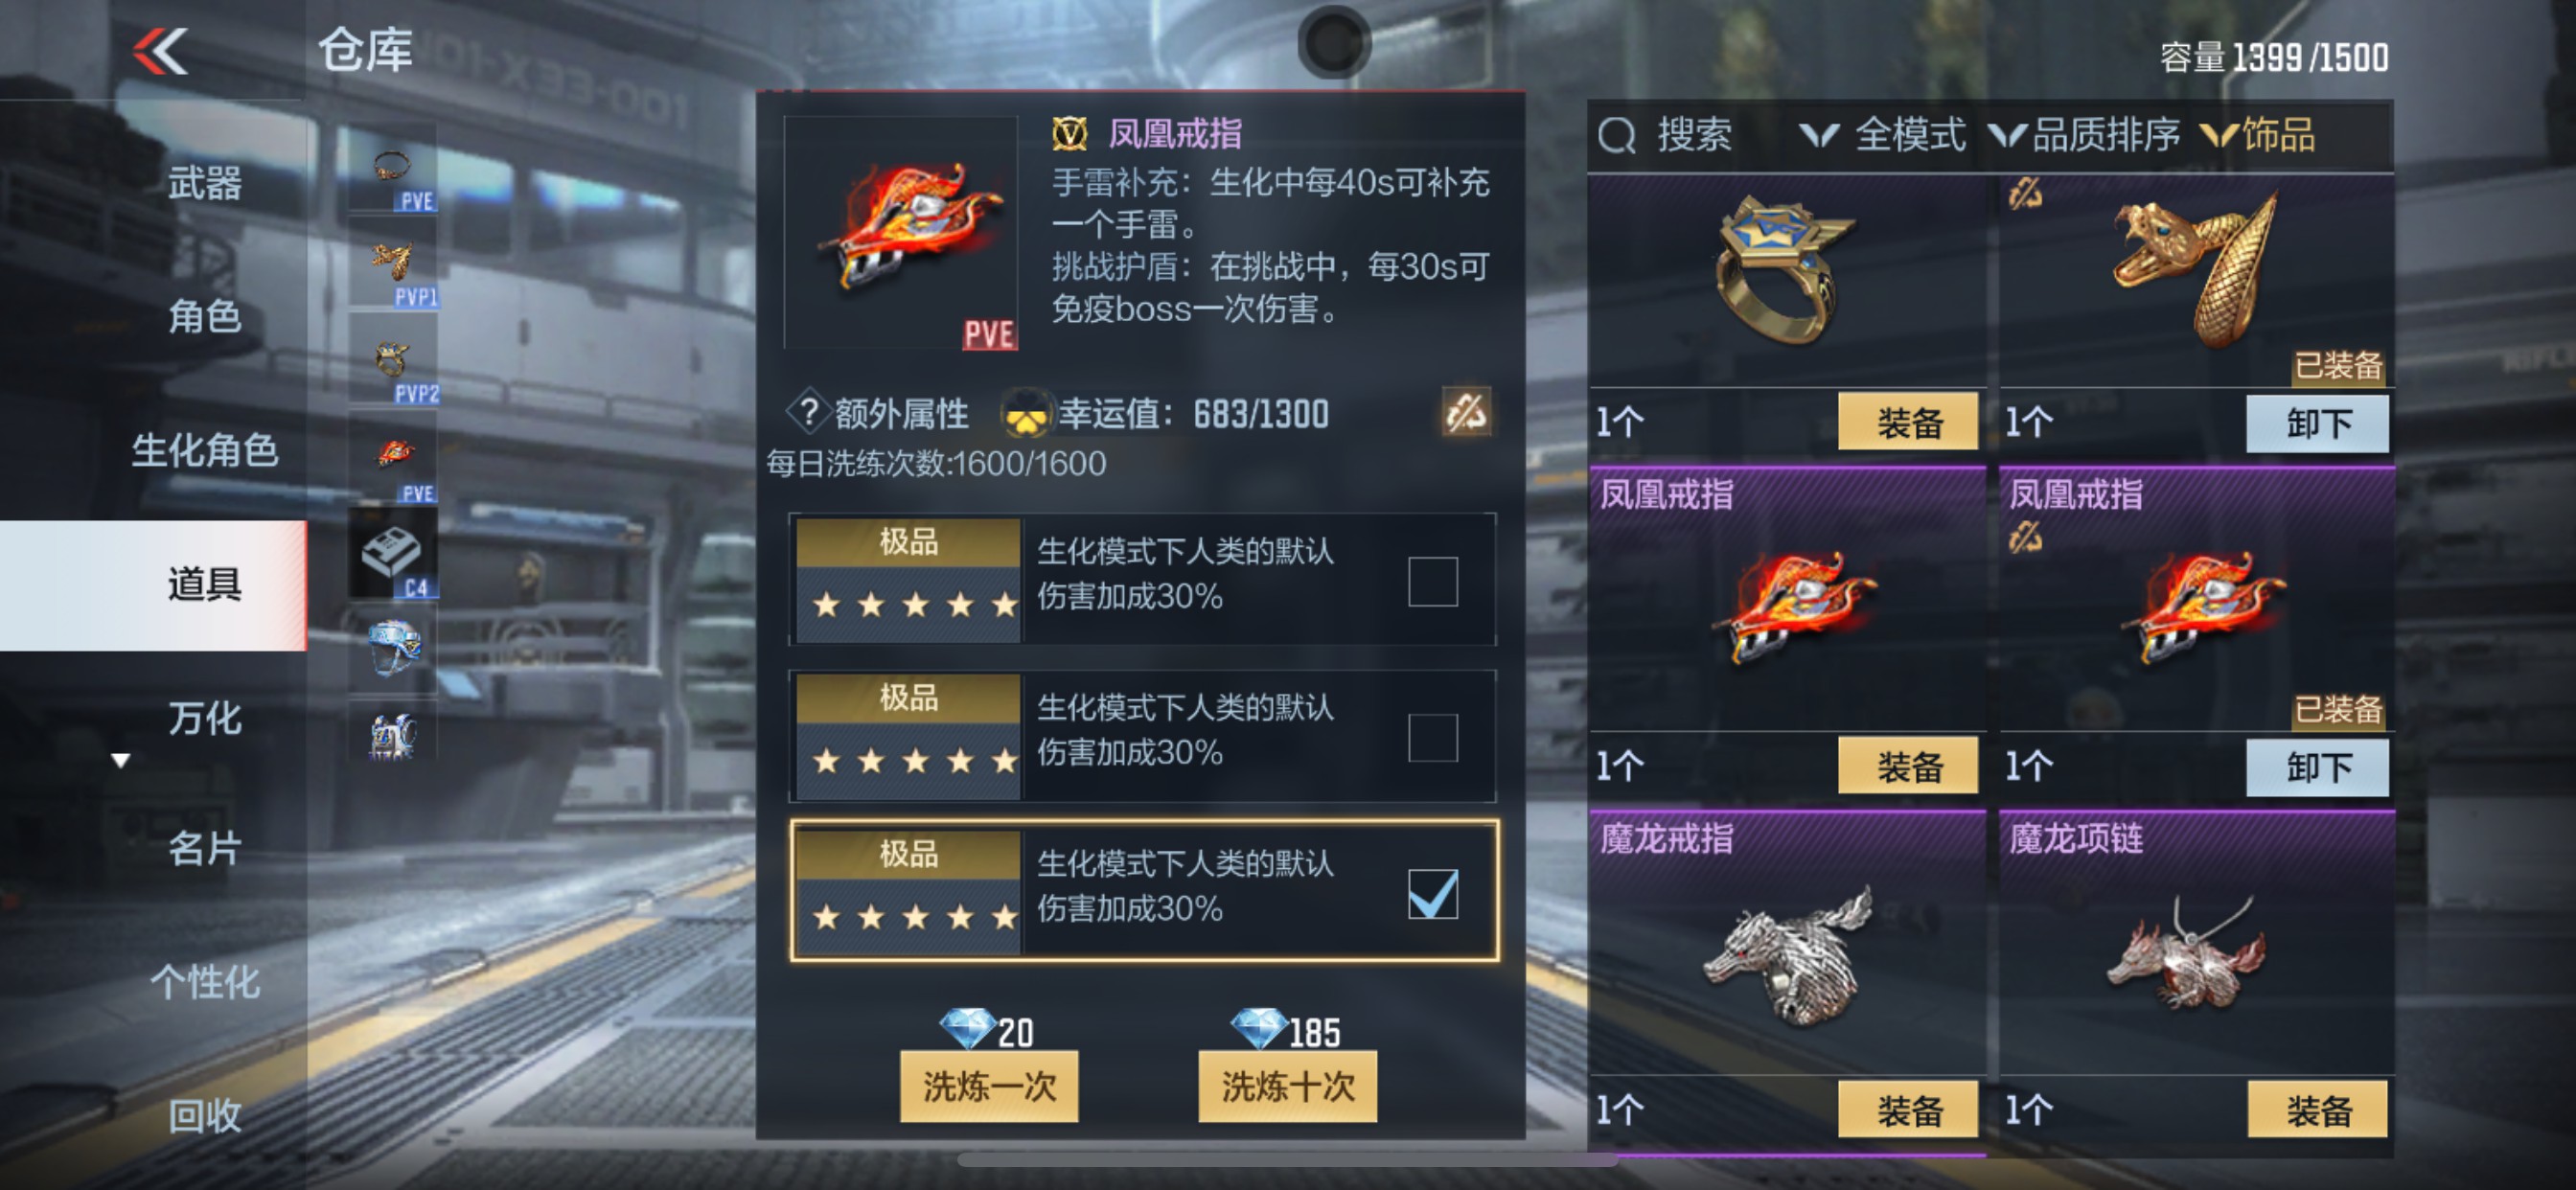
Task: Open the 全模式 mode filter dropdown
Action: 1882,135
